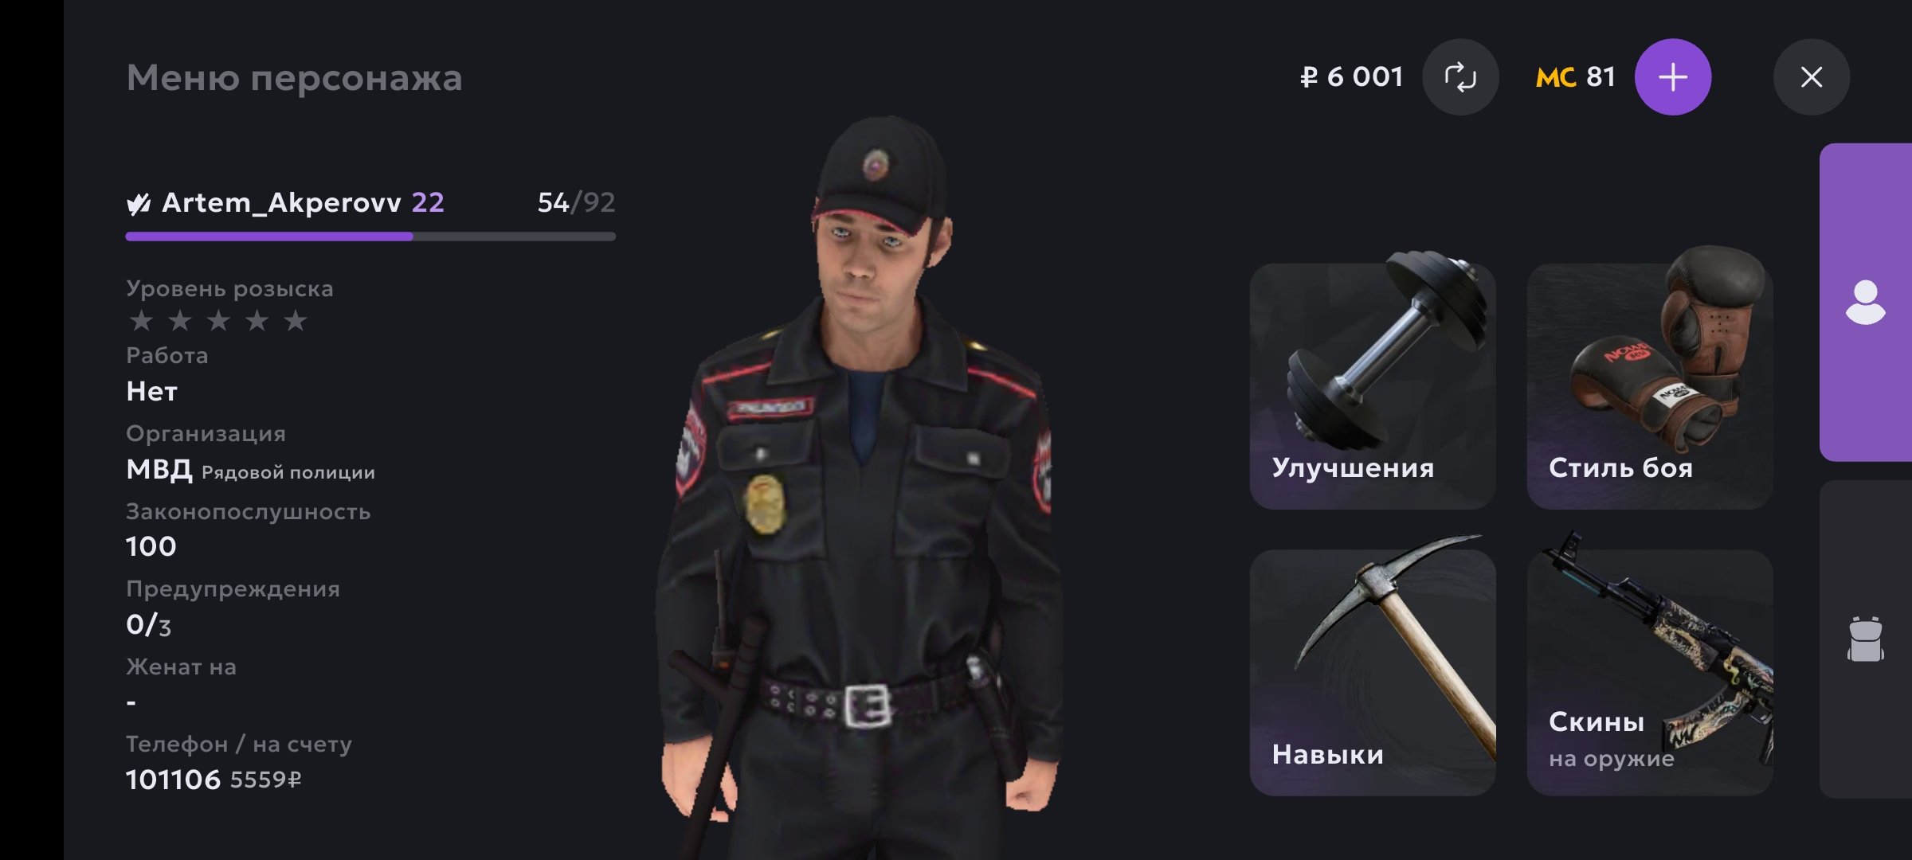Click the currency exchange arrows icon
1912x860 pixels.
1460,77
